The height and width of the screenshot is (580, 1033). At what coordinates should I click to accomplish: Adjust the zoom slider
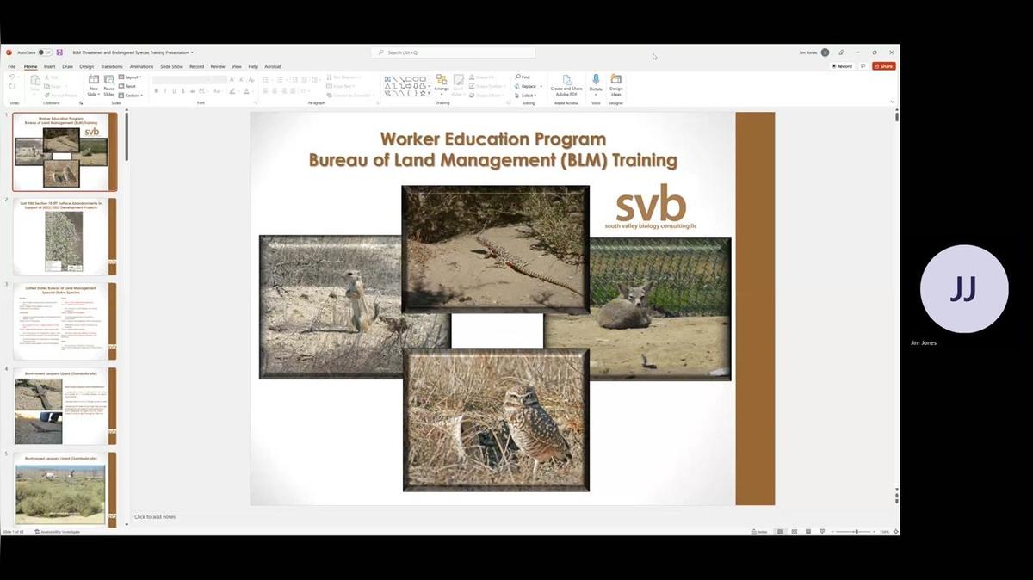(x=857, y=532)
